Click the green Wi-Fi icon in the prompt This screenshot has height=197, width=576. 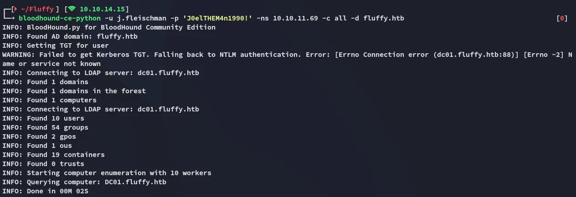(x=72, y=9)
